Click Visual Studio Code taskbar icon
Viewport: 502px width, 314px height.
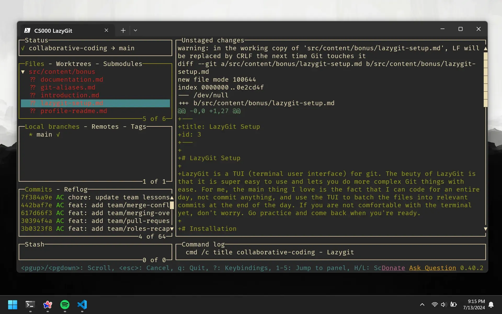point(82,305)
